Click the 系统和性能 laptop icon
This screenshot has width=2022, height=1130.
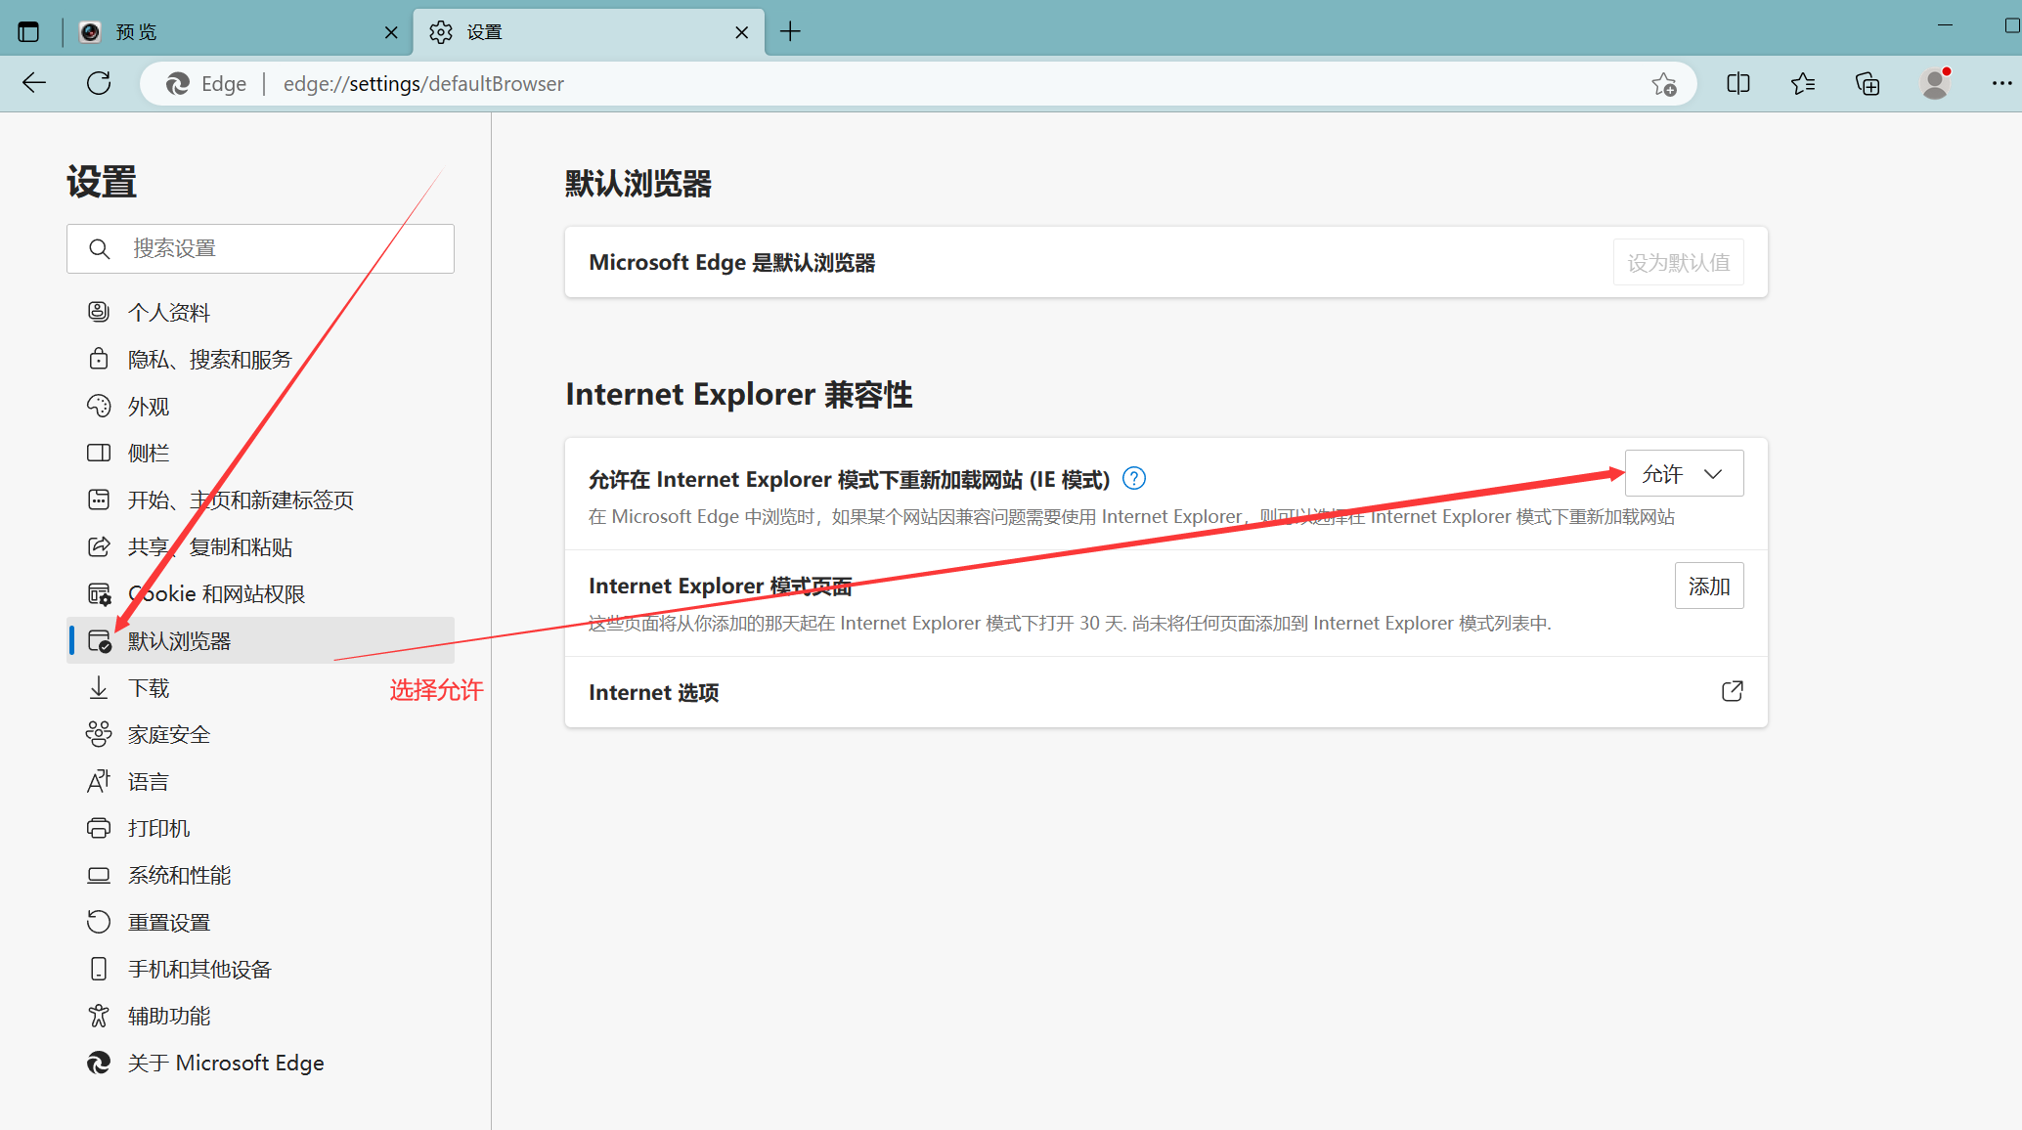(99, 875)
